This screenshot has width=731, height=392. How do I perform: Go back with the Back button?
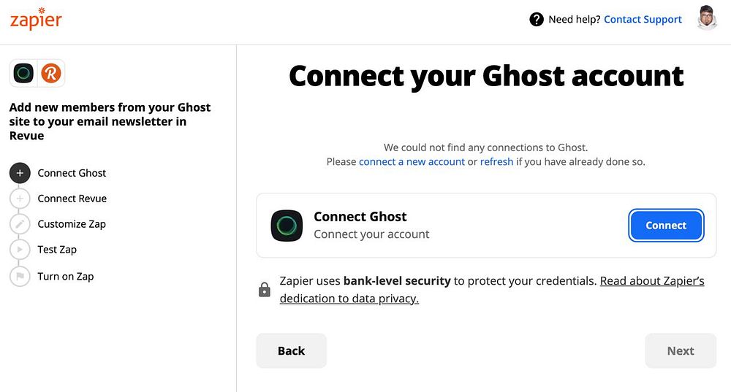click(291, 351)
